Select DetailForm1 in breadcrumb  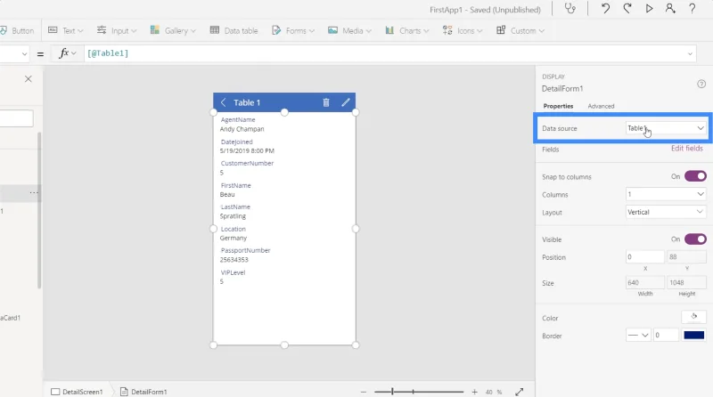point(143,392)
